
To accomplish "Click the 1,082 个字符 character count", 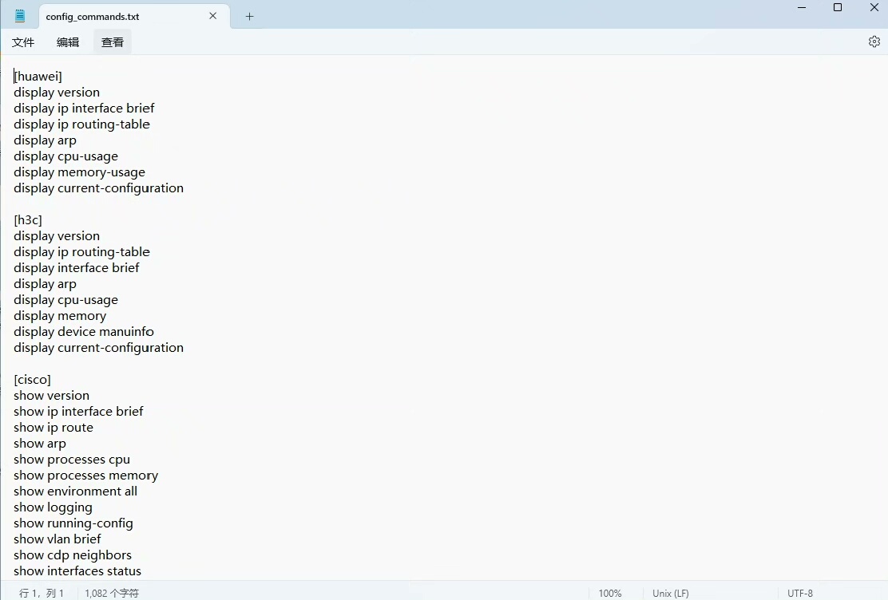I will click(112, 593).
